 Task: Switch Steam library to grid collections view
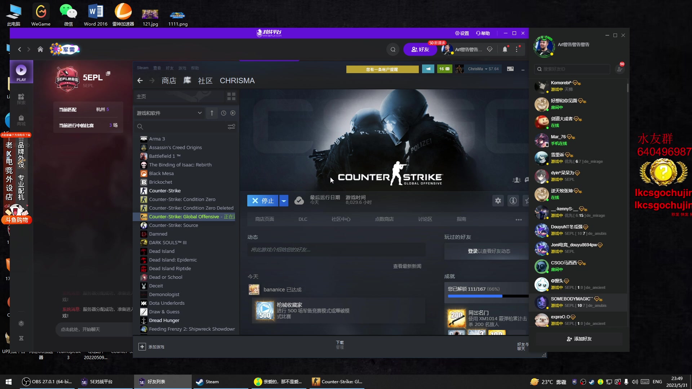tap(231, 97)
